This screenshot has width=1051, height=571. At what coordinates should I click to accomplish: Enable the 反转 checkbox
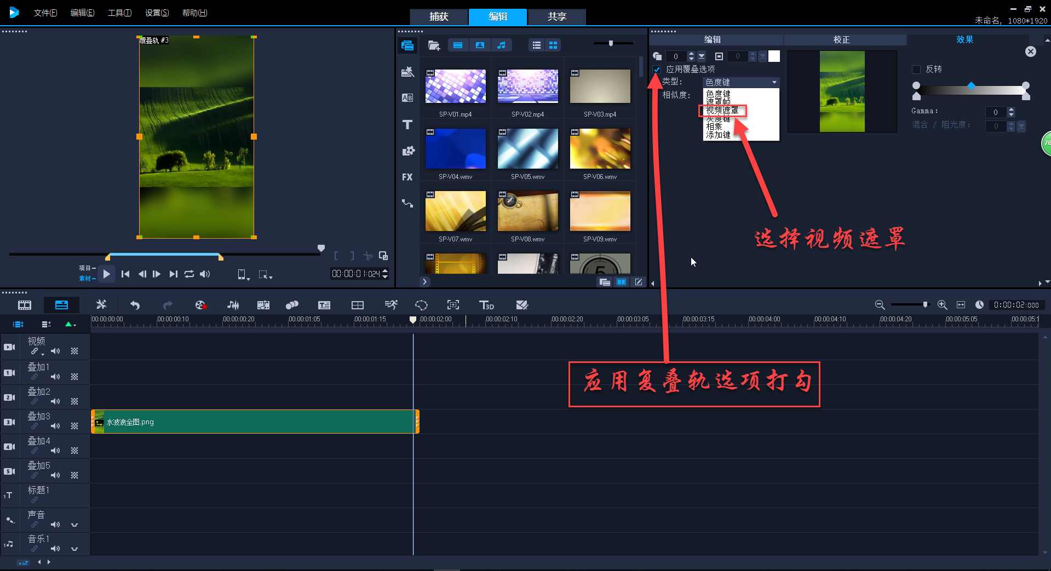(x=916, y=69)
